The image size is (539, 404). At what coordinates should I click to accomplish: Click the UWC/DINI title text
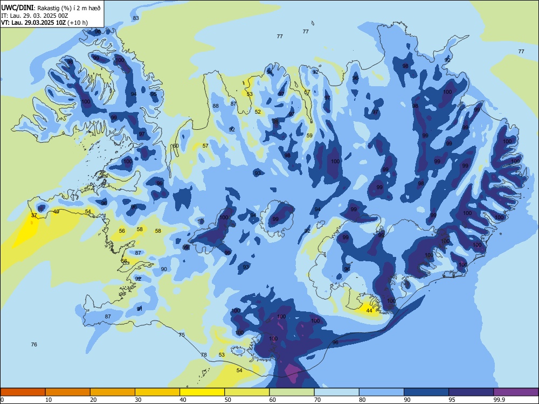(17, 8)
